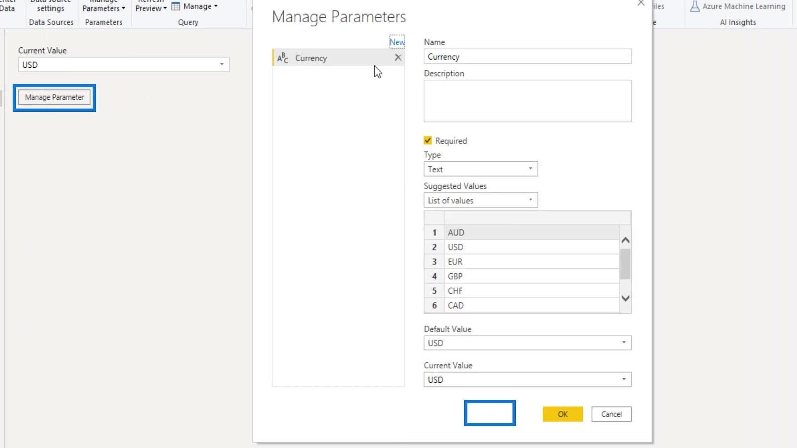This screenshot has height=448, width=797.
Task: Delete the Currency parameter with X icon
Action: (x=398, y=58)
